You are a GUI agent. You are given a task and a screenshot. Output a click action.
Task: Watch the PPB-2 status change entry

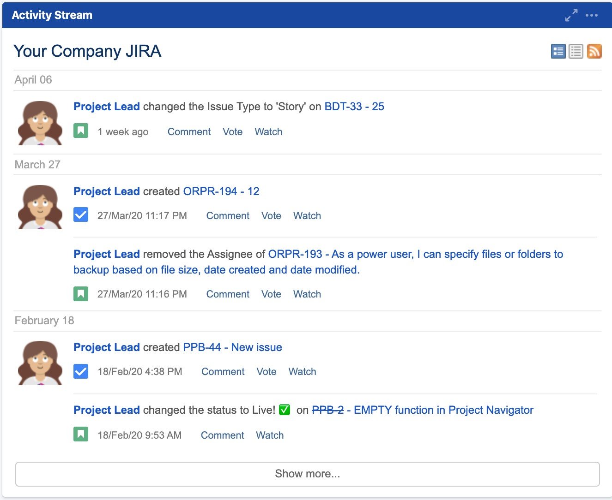click(x=269, y=435)
